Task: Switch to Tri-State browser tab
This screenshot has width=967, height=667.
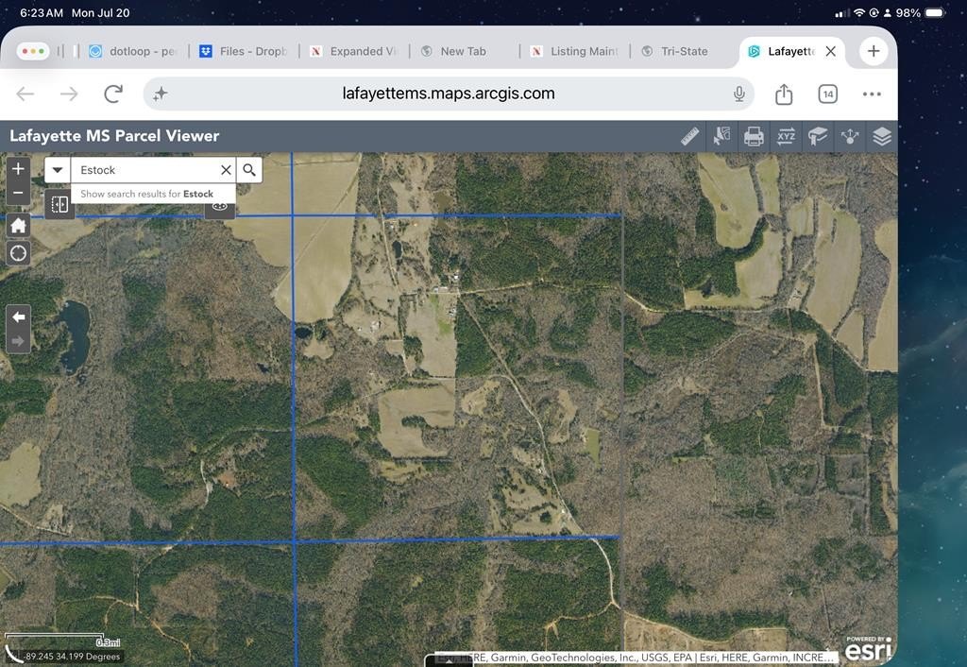Action: [x=674, y=51]
